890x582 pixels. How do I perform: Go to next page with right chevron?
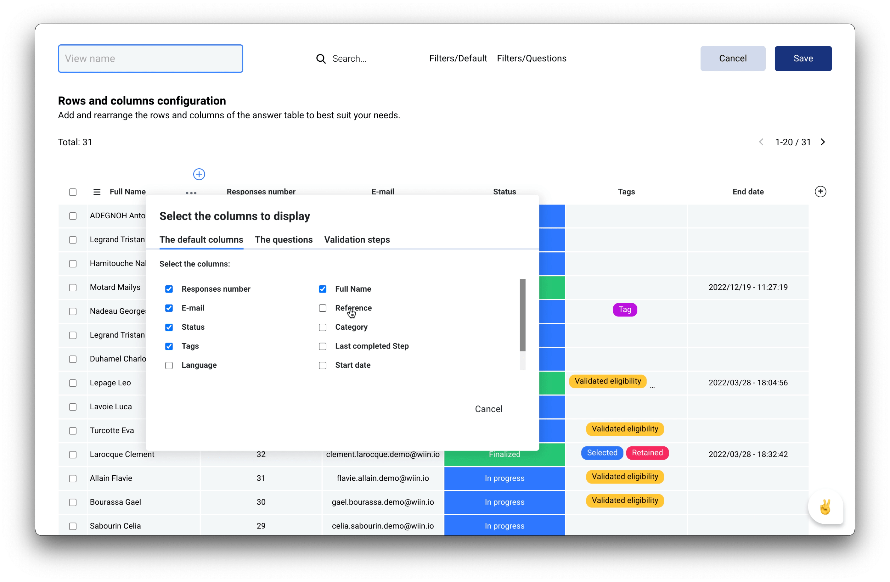click(823, 142)
